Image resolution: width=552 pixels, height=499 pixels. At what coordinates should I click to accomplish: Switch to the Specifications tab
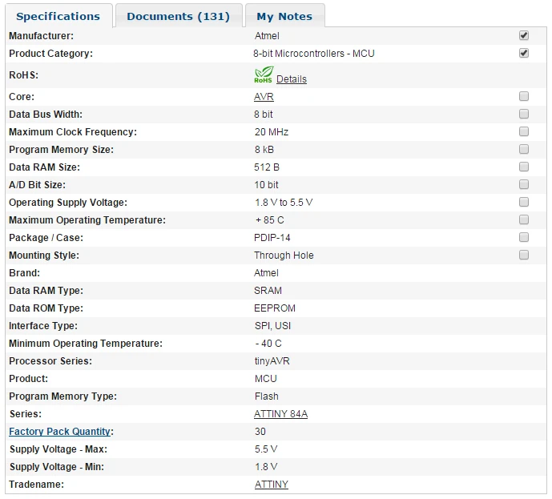(x=58, y=16)
